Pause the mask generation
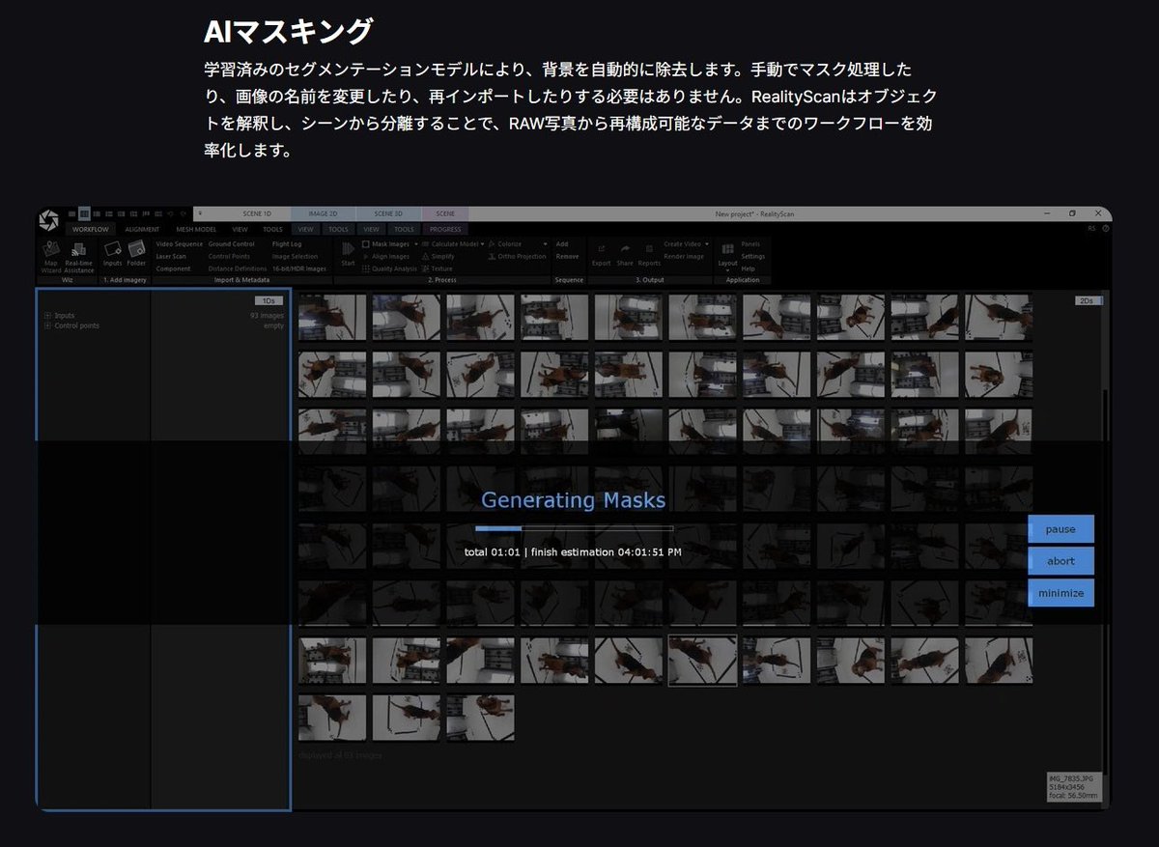Screen dimensions: 1159x847 click(x=1060, y=529)
